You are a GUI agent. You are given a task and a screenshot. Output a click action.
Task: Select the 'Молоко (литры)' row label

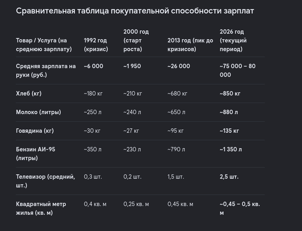tap(38, 112)
